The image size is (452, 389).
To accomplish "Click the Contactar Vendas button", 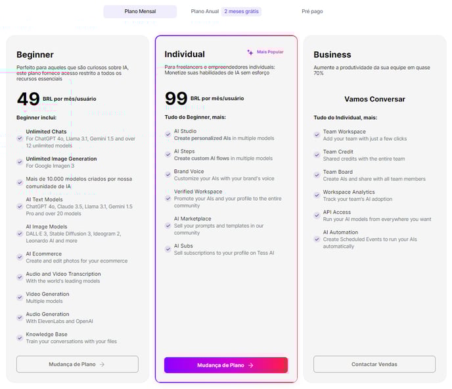I will [374, 364].
